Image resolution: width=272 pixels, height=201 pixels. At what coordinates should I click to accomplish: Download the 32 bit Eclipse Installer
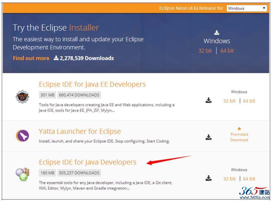tap(205, 51)
